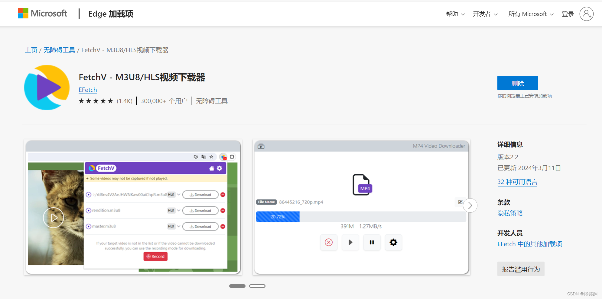Expand the 帮助 menu
The image size is (602, 299).
coord(455,14)
